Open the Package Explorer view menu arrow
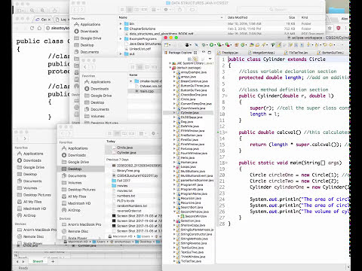The image size is (362, 271). 210,59
